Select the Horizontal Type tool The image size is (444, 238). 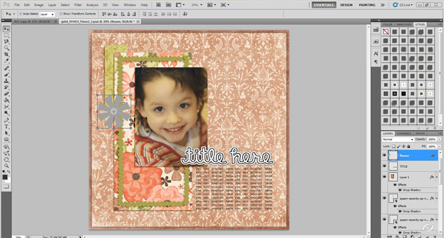6,127
